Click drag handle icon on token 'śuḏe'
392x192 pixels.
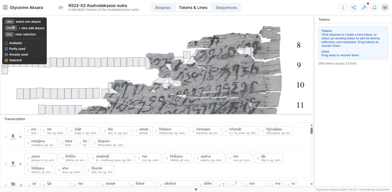click(x=72, y=131)
